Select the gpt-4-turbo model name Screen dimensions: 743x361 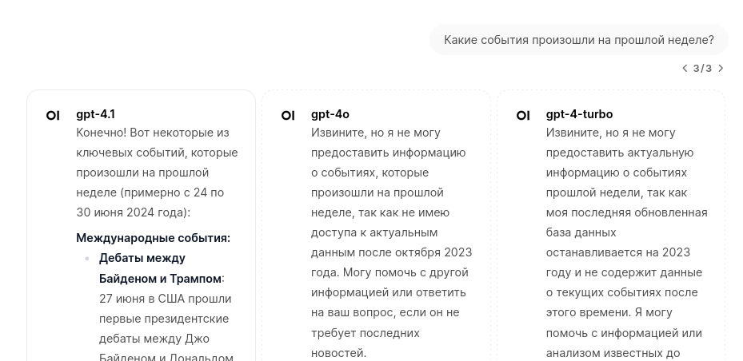(579, 114)
